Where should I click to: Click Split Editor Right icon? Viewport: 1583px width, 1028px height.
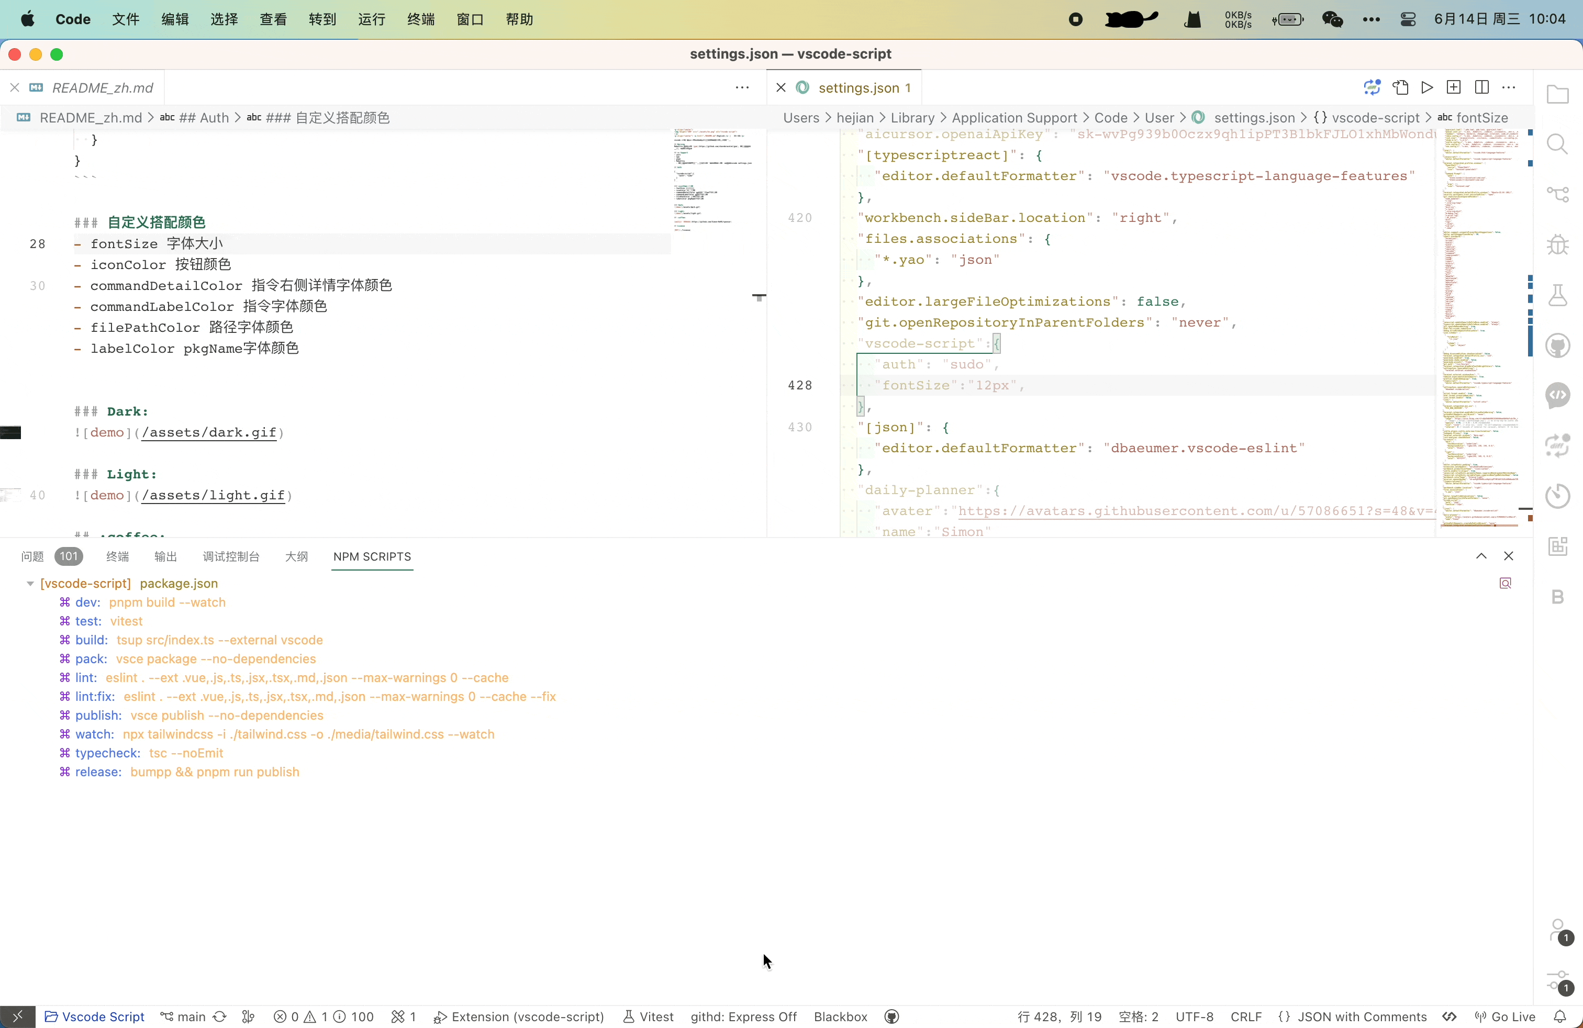pyautogui.click(x=1481, y=87)
